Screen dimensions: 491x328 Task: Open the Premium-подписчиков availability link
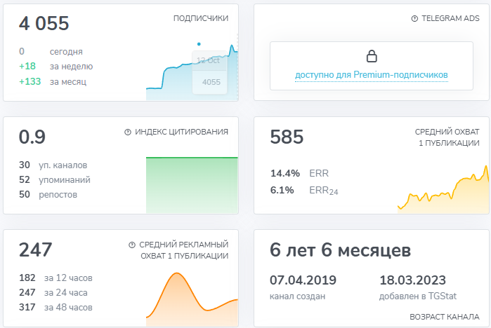[372, 75]
